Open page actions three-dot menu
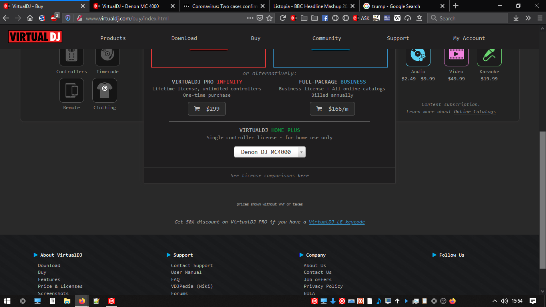Screen dimensions: 546x307 [250, 18]
